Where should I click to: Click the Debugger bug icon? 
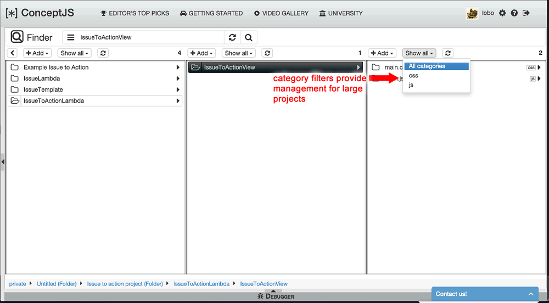[x=260, y=296]
